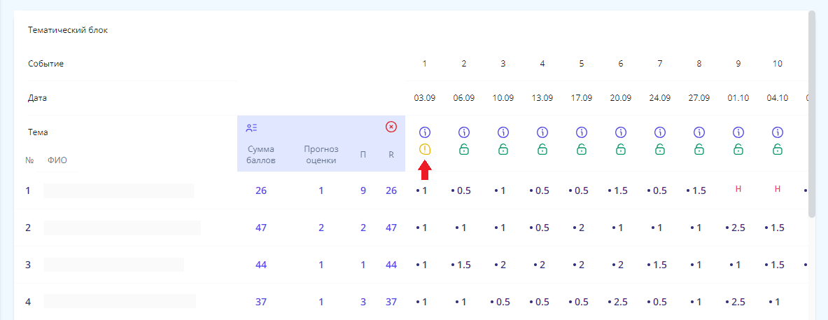Toggle the green lock for event 6
This screenshot has width=828, height=320.
[x=621, y=149]
